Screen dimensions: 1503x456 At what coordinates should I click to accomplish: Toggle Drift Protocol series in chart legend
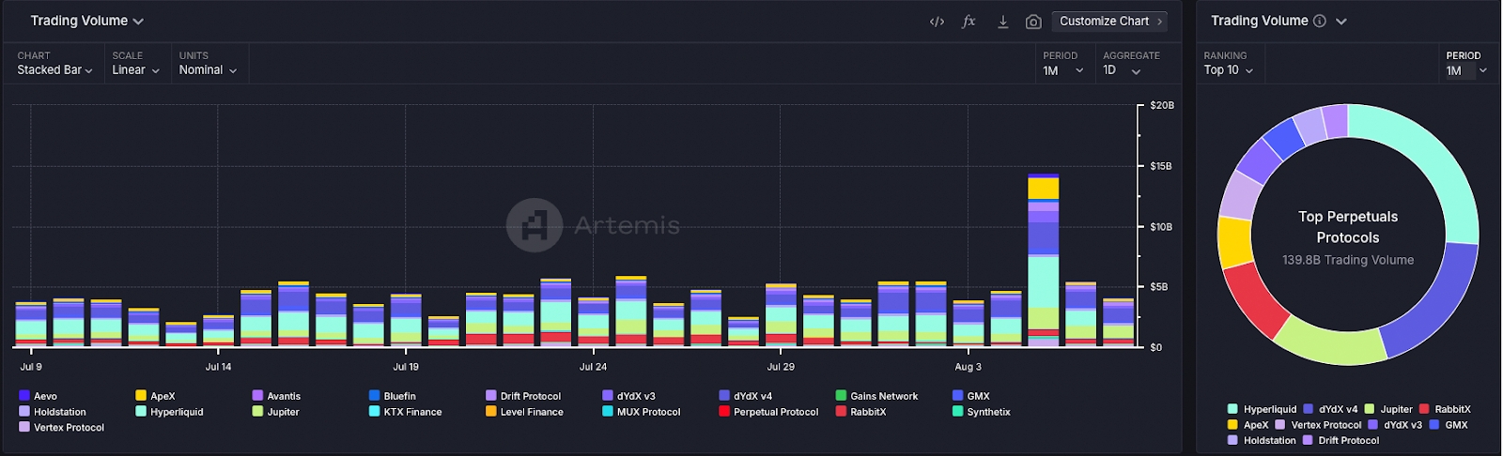523,396
